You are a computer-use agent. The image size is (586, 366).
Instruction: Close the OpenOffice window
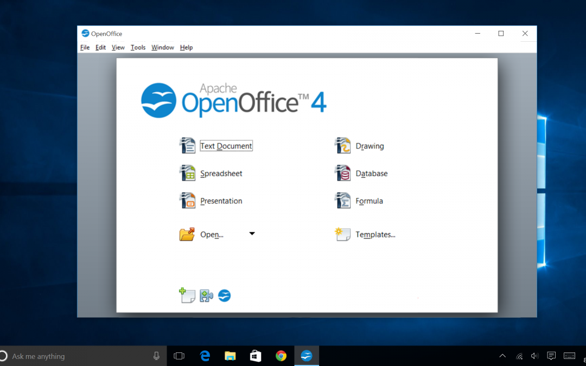pos(525,34)
